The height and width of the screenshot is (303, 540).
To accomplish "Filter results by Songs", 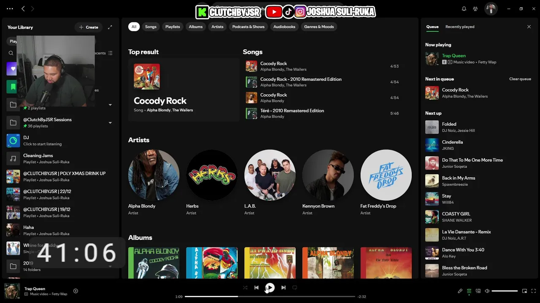I will pyautogui.click(x=151, y=27).
